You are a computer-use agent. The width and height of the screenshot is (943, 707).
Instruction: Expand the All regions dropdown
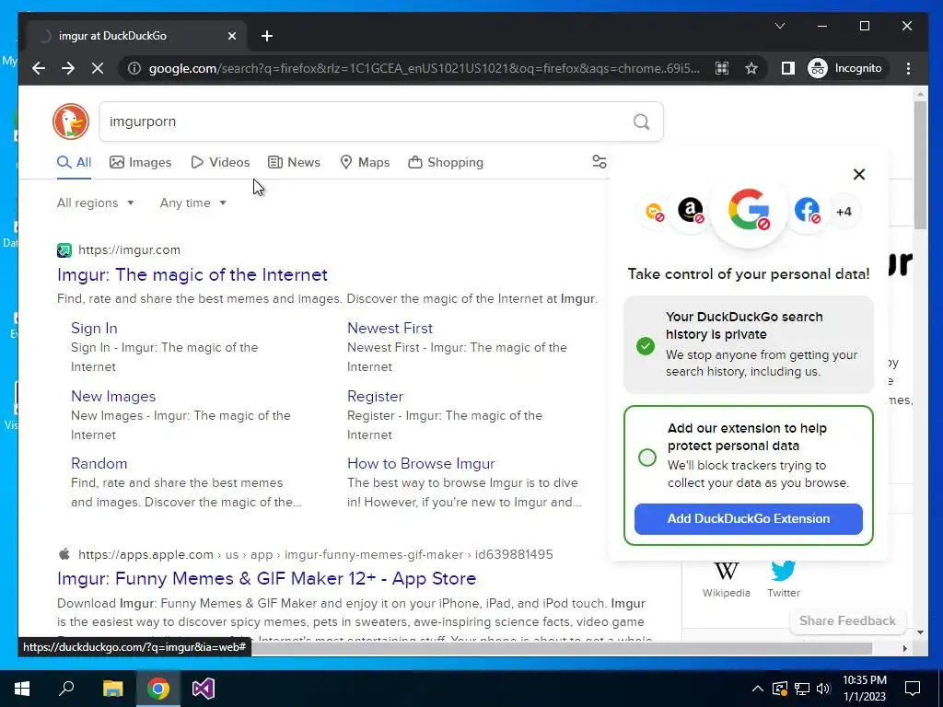click(x=95, y=203)
